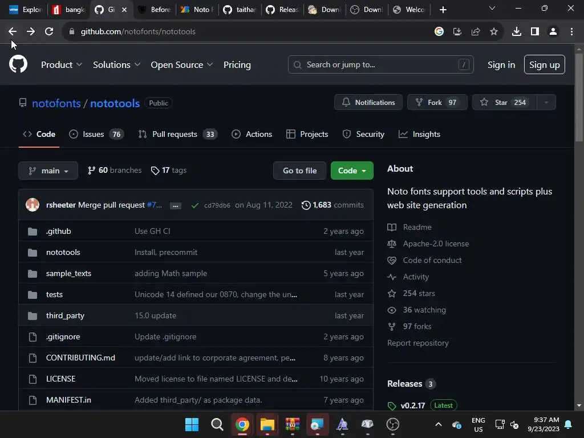The image size is (584, 438).
Task: Open Chrome three-dot menu
Action: tap(571, 32)
